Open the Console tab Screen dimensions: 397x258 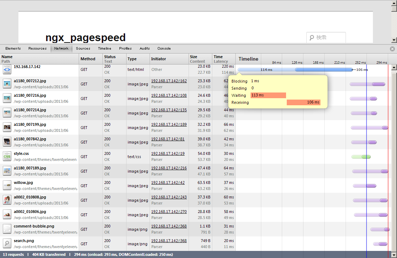point(164,48)
